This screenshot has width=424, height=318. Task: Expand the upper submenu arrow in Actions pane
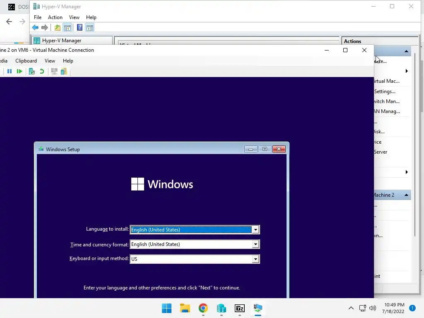point(407,71)
